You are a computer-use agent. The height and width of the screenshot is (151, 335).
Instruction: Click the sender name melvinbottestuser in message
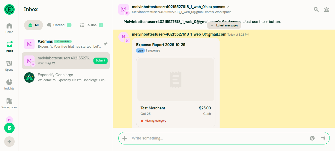click(x=179, y=34)
